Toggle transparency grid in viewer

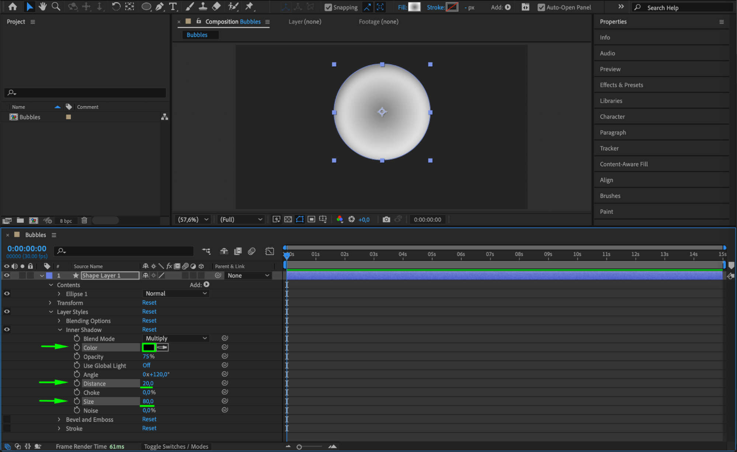click(288, 219)
